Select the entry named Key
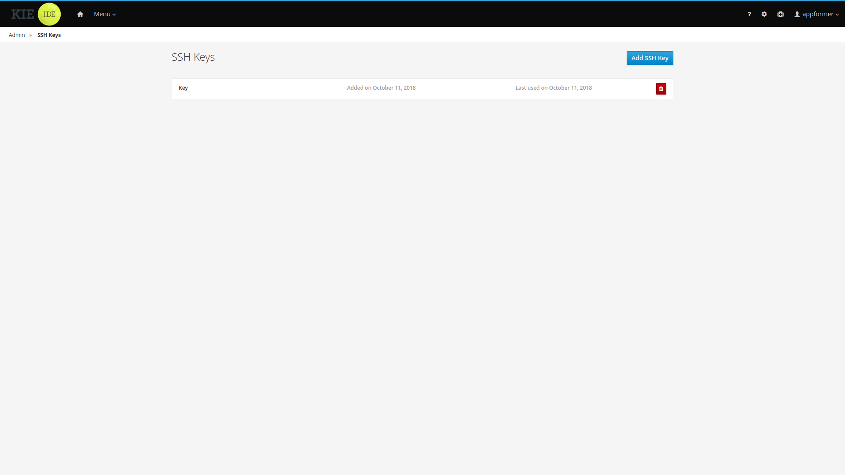Viewport: 845px width, 475px height. point(183,88)
